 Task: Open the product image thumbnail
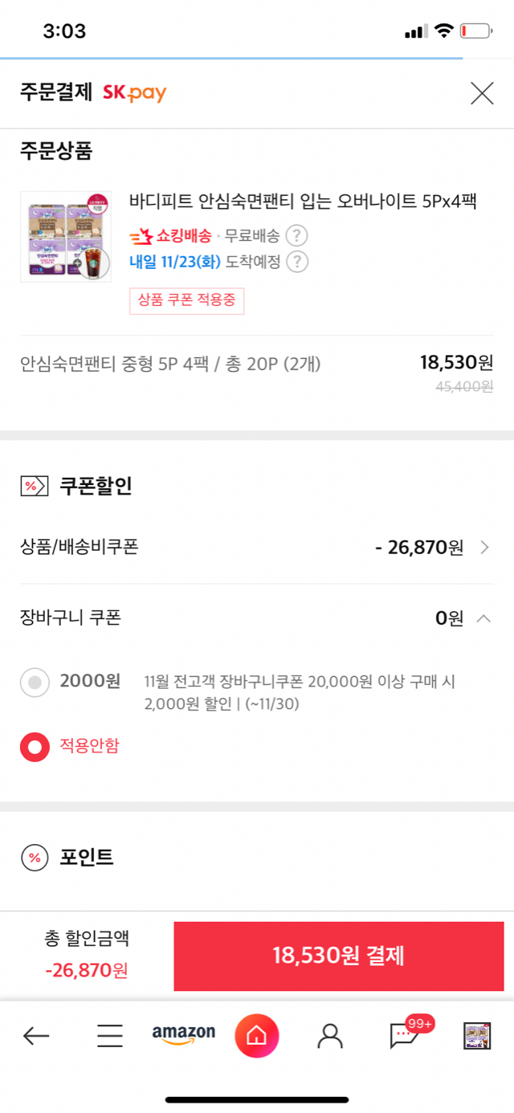click(66, 236)
